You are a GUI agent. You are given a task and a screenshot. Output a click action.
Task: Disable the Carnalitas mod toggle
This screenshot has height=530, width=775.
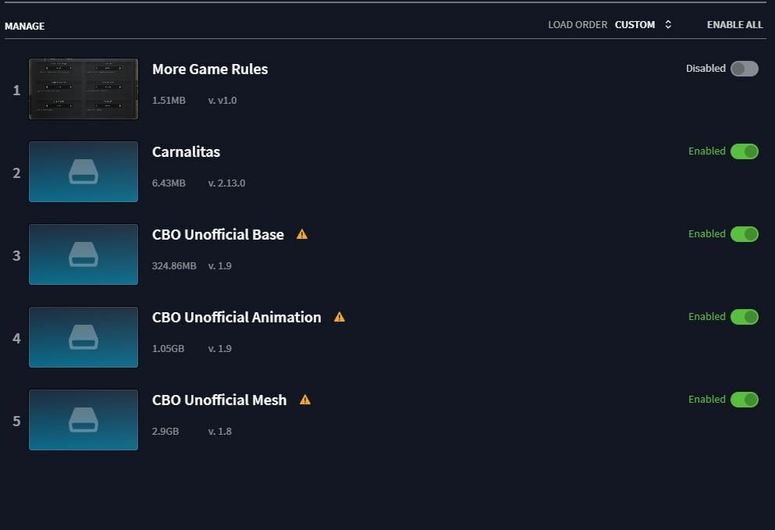tap(744, 151)
